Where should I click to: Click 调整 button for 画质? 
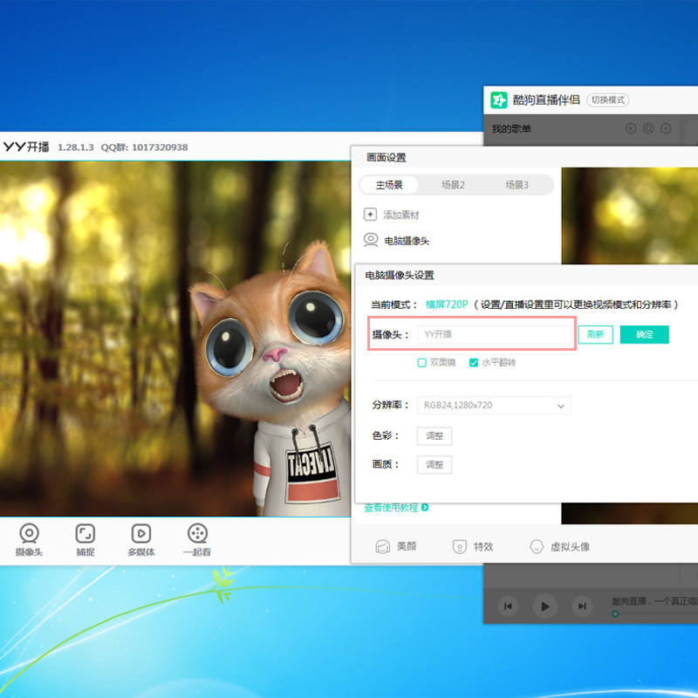[435, 465]
